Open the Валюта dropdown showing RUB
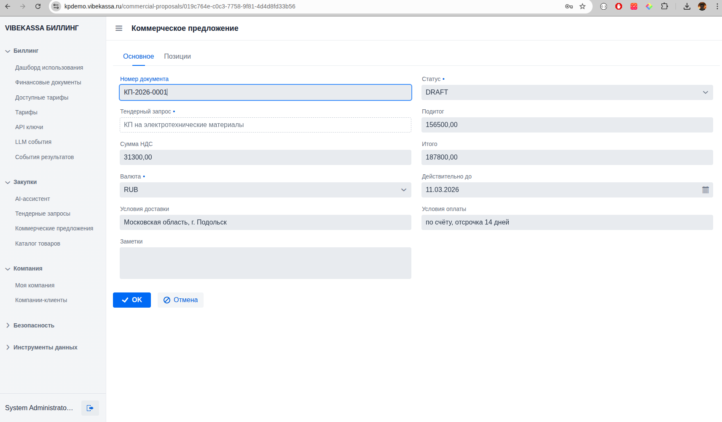This screenshot has width=722, height=422. point(265,190)
